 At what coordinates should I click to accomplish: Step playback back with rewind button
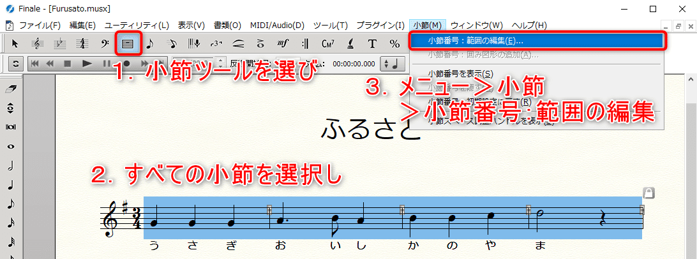pos(50,64)
